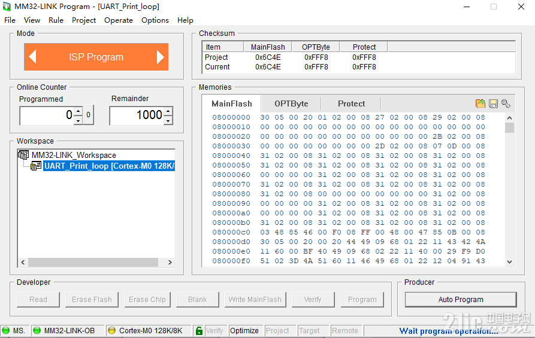Click yellow Cortex-M0 128K/8K status light
Viewport: 535px width, 338px height.
pos(111,330)
